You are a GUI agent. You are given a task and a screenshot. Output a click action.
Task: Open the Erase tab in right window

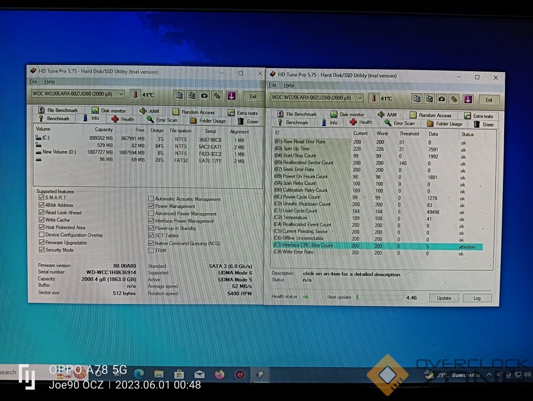click(x=484, y=124)
